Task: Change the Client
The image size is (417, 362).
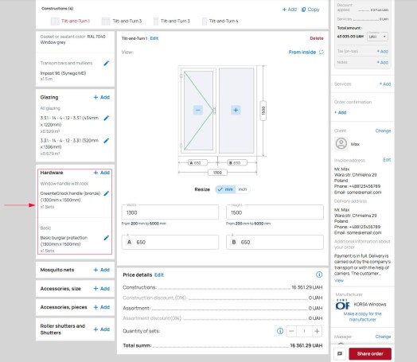Action: click(x=383, y=130)
